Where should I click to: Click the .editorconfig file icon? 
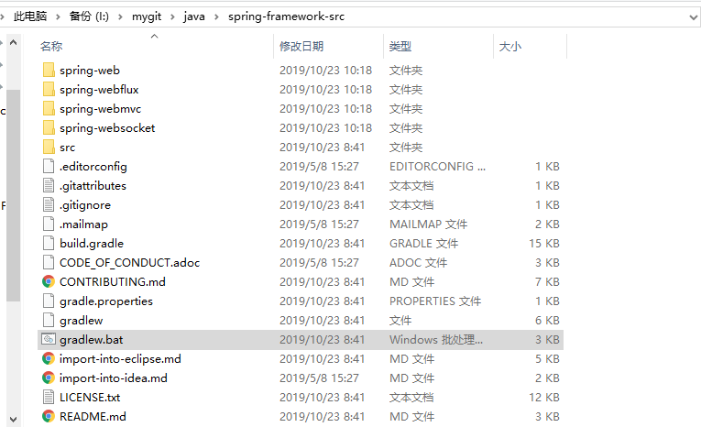pos(49,167)
